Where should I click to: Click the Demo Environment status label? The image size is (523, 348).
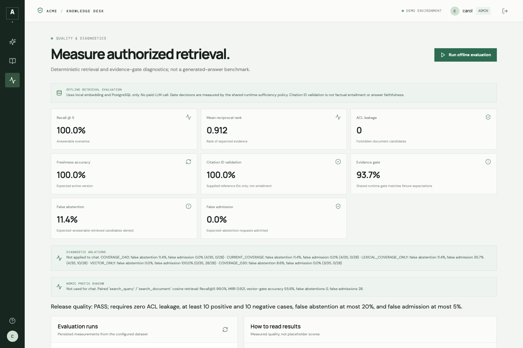tap(422, 11)
